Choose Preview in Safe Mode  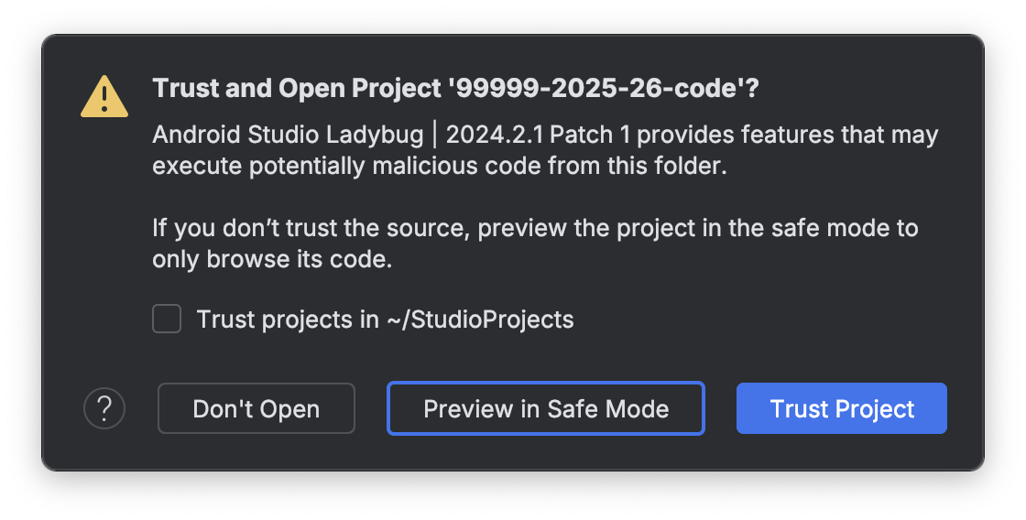[546, 408]
